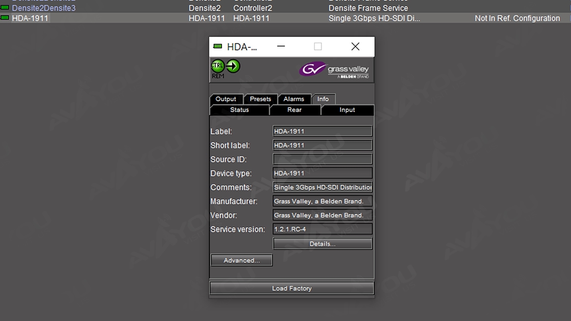Viewport: 571px width, 321px height.
Task: Click the Load Factory button
Action: (292, 288)
